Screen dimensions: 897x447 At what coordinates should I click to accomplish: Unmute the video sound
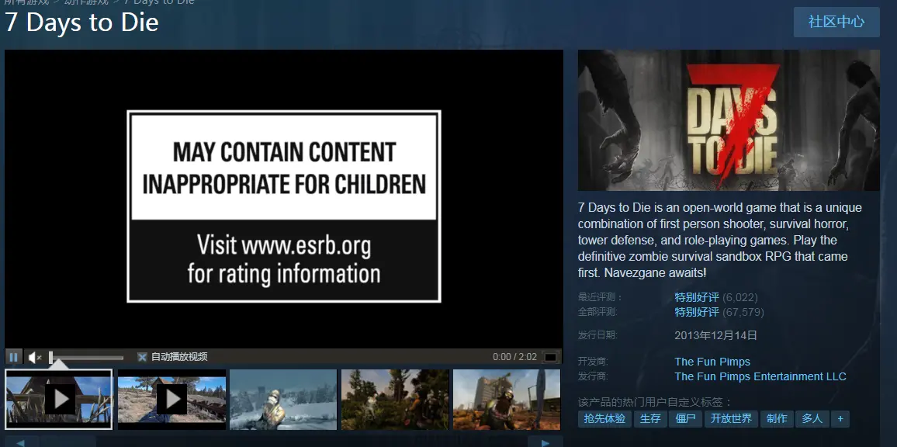click(x=35, y=357)
